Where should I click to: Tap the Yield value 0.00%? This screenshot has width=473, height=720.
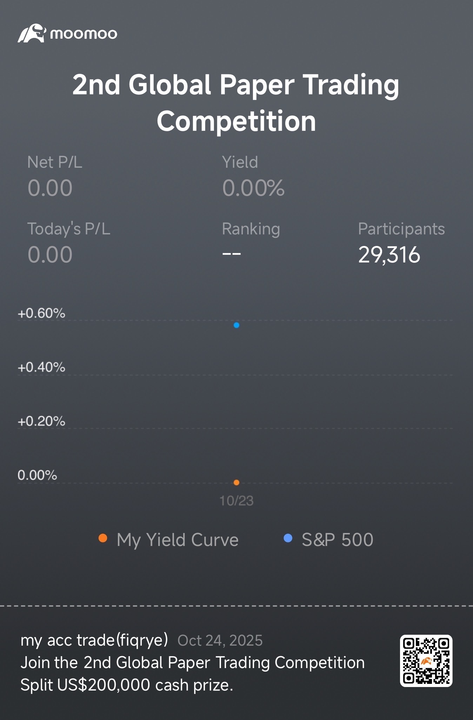[x=253, y=188]
